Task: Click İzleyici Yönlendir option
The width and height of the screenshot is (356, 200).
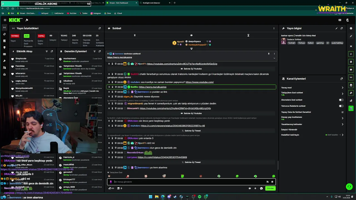Action: point(289,130)
